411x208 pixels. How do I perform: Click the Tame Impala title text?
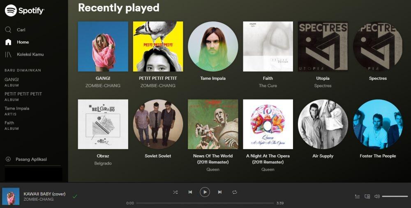[213, 78]
